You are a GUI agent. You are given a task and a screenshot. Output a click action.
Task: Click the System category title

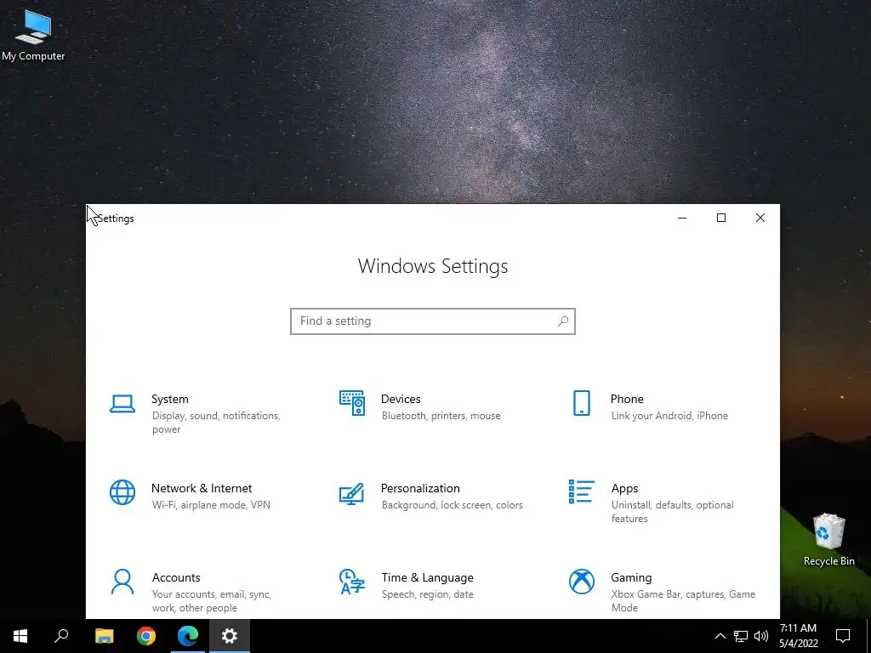coord(170,400)
